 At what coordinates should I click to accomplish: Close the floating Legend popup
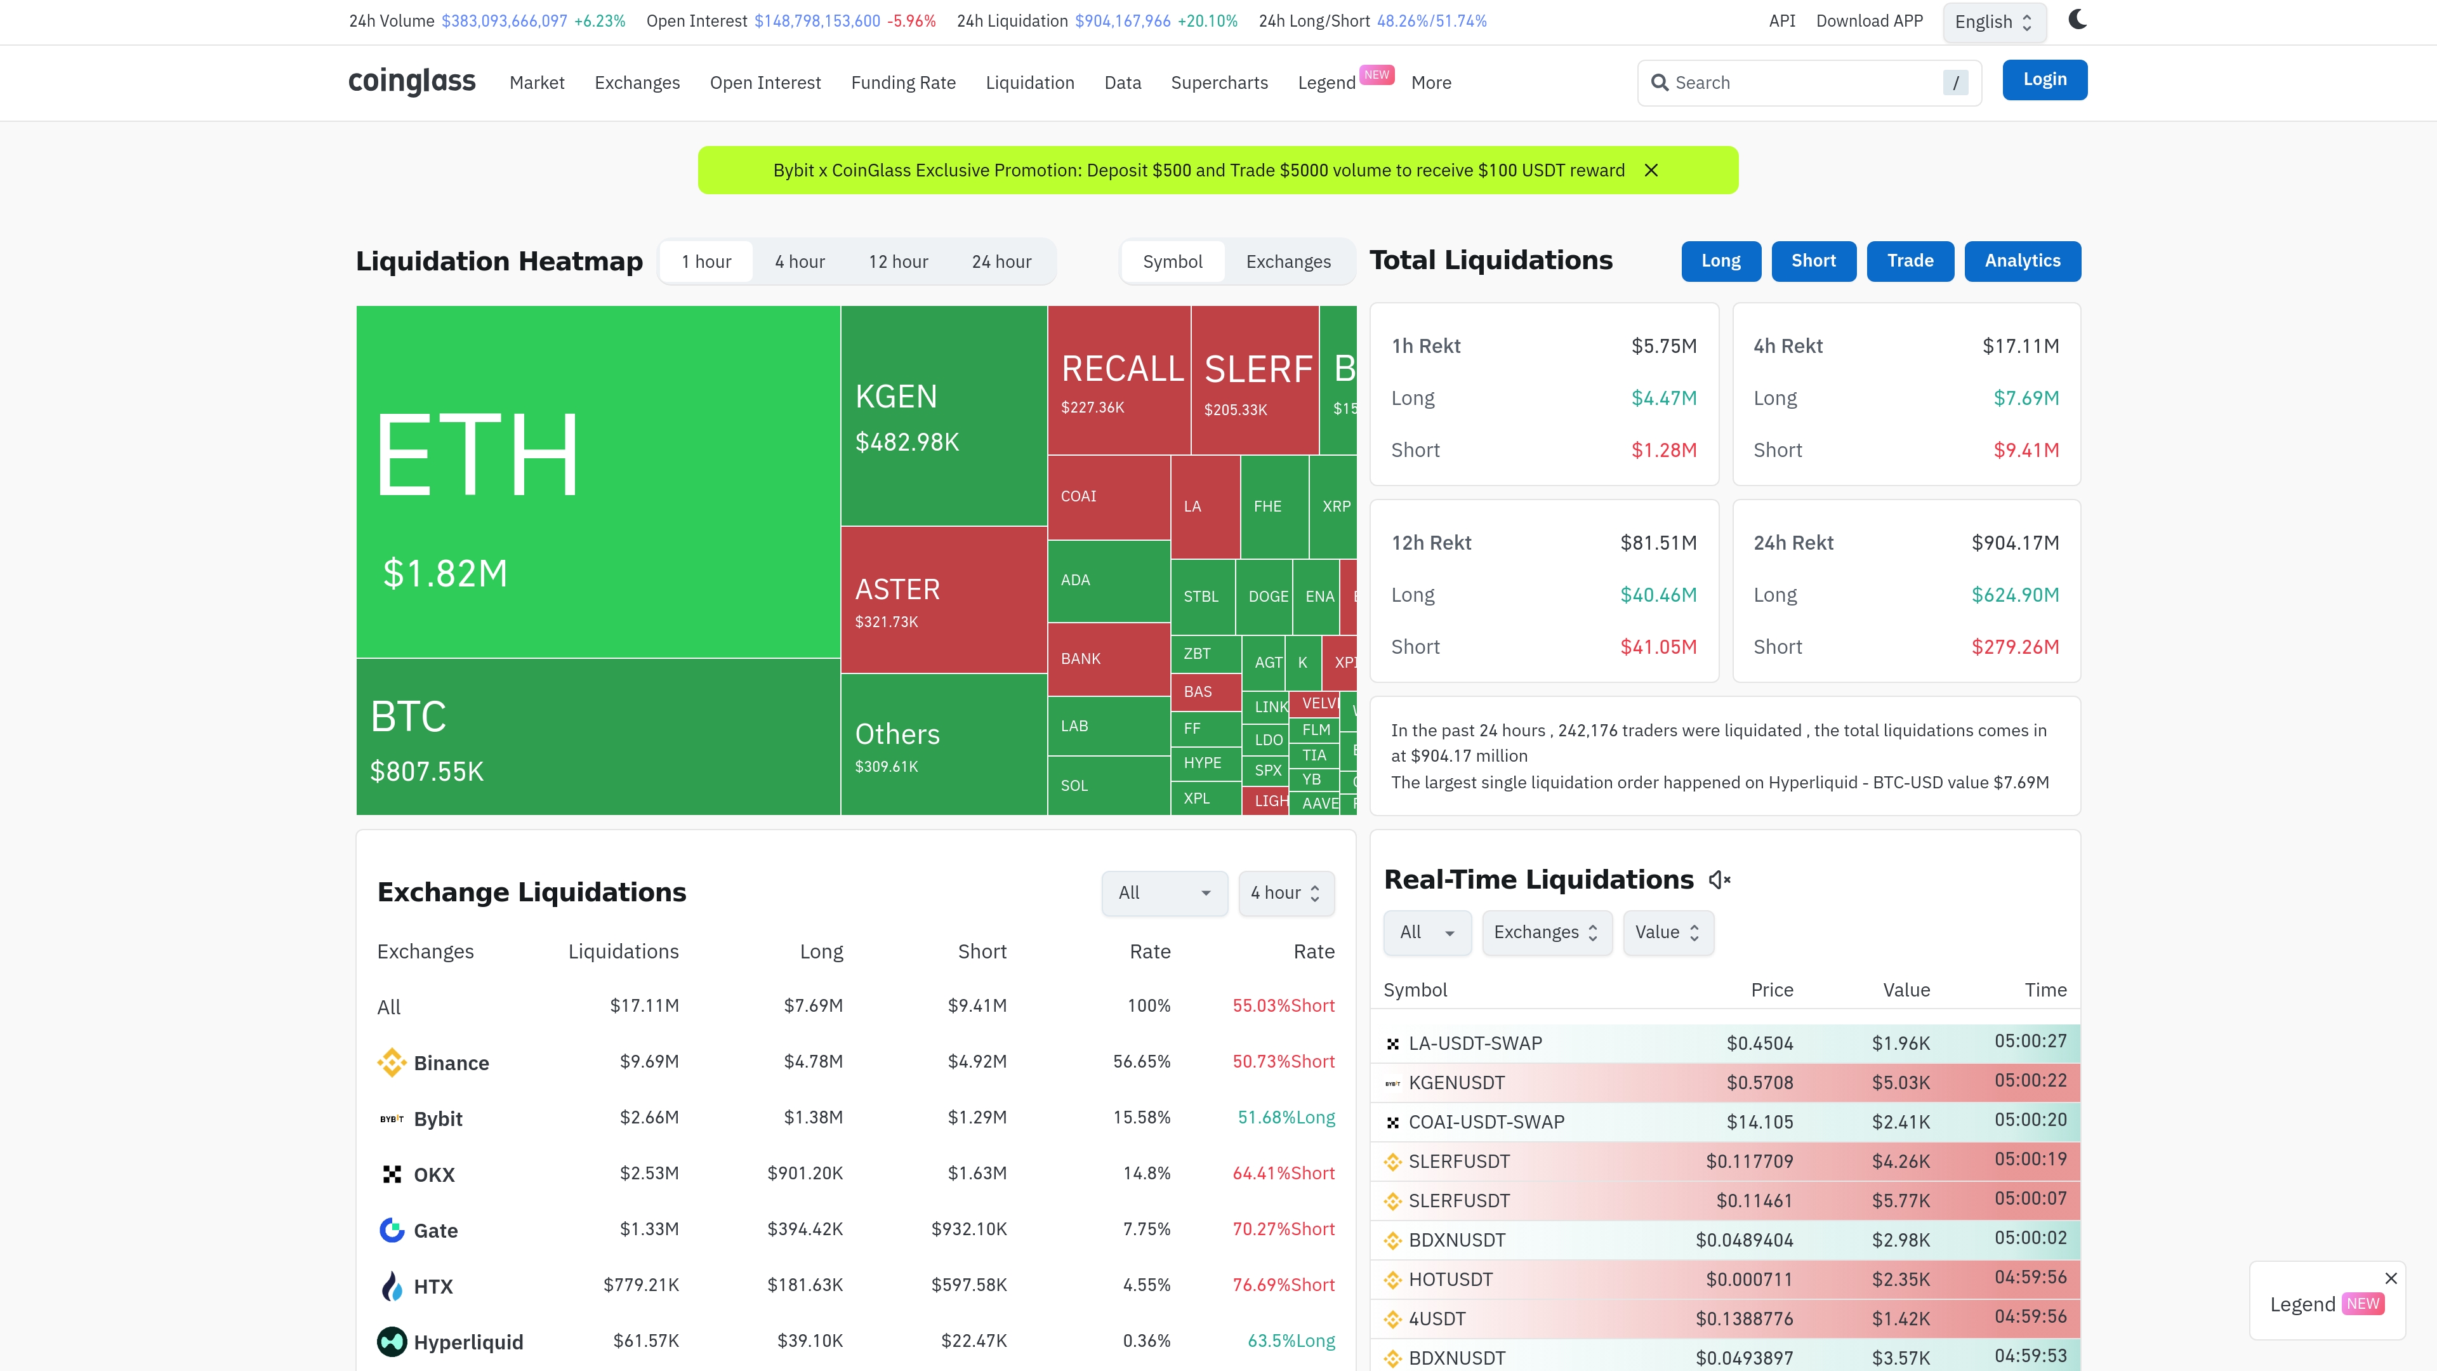click(2391, 1278)
